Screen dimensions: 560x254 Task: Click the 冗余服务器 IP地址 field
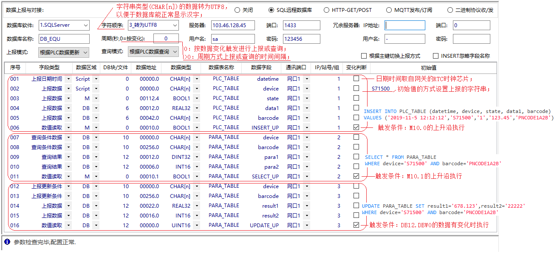tap(404, 25)
